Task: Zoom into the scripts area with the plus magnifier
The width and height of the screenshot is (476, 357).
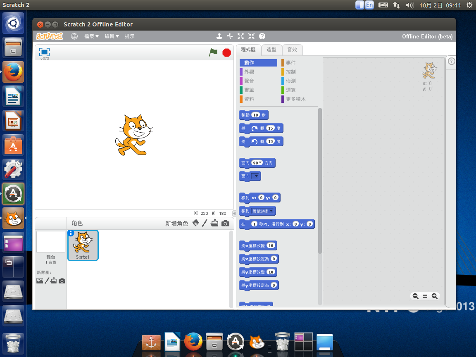Action: point(434,296)
